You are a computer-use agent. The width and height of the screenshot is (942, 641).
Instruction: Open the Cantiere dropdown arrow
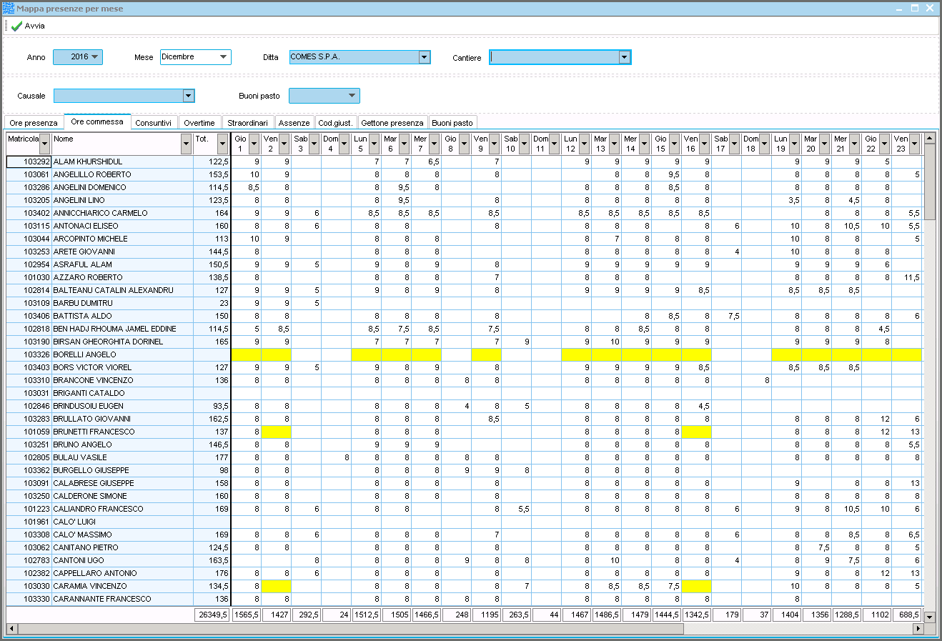click(624, 57)
